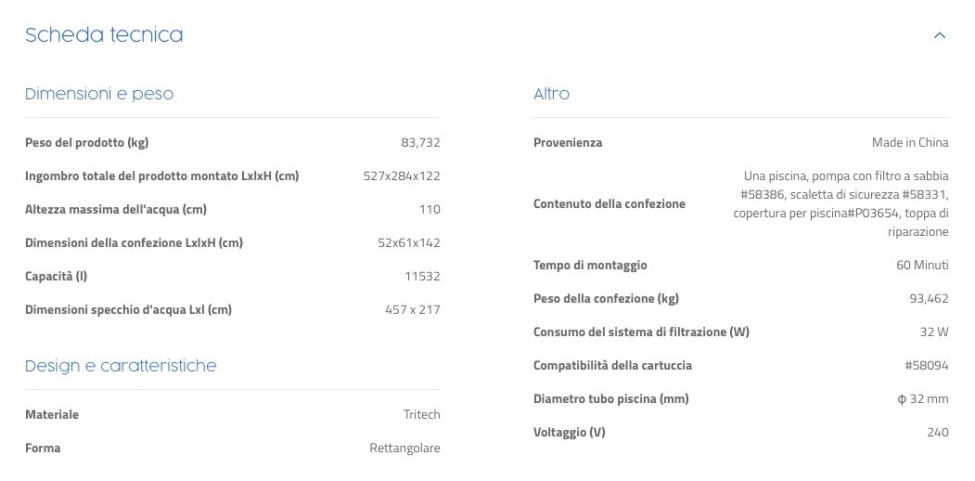Click the cartridge compatibility code #58094
The height and width of the screenshot is (481, 975).
coord(927,365)
